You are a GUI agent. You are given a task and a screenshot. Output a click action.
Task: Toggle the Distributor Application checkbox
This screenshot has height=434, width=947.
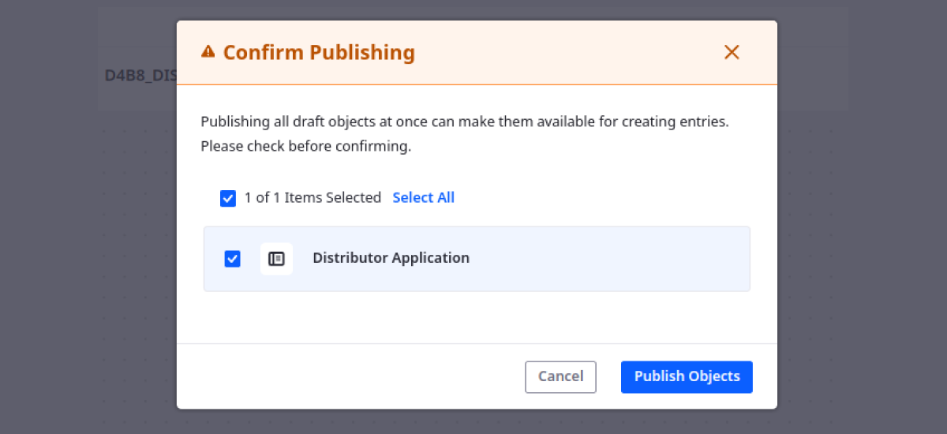(232, 259)
